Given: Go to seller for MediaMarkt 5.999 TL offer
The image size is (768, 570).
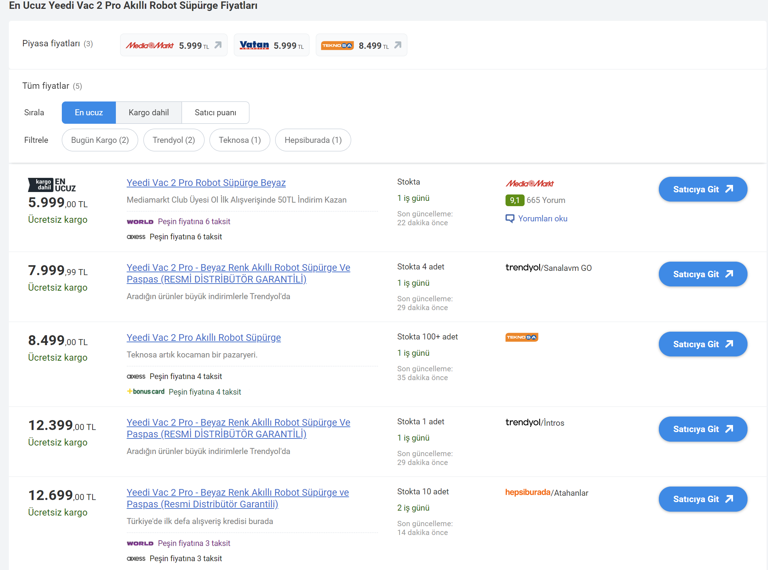Looking at the screenshot, I should (703, 189).
